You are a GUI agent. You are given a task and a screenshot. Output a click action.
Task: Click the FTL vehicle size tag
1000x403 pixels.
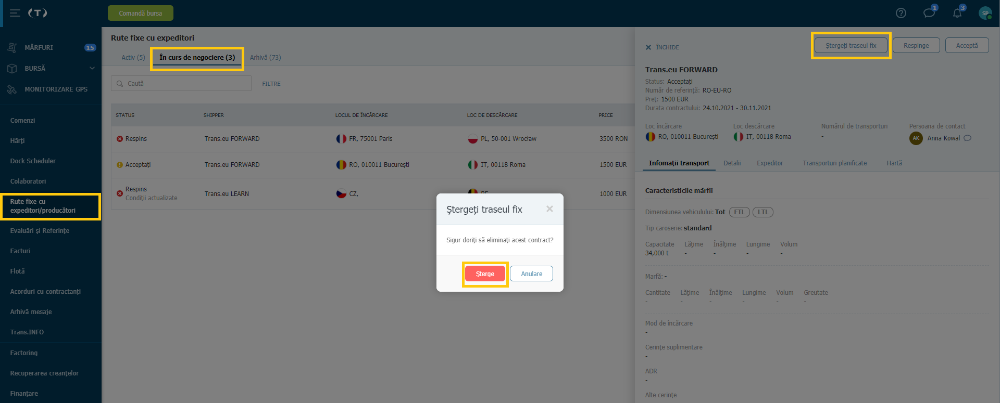coord(739,212)
